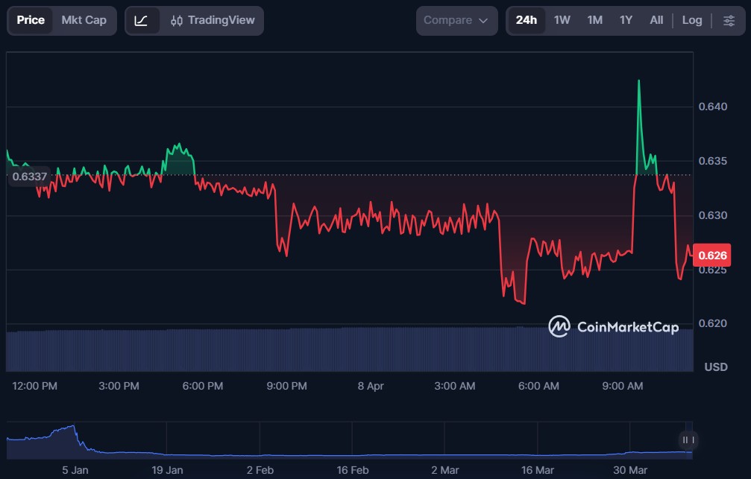Screen dimensions: 751x479
Task: Open chart settings sliders icon
Action: click(729, 21)
